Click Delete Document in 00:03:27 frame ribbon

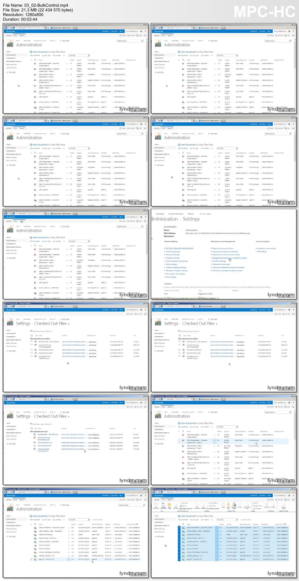213,509
